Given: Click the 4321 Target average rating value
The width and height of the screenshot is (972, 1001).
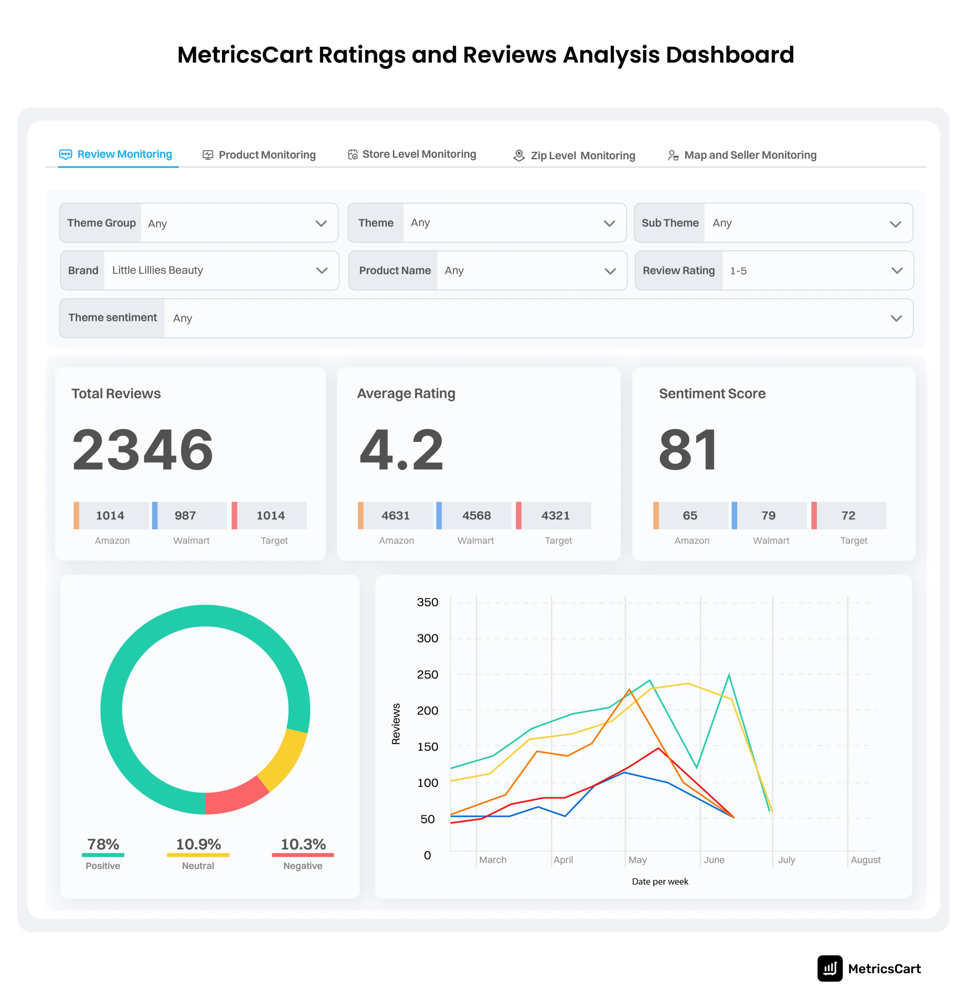Looking at the screenshot, I should point(555,515).
